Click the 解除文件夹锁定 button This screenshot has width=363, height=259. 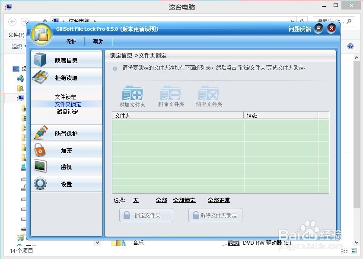point(215,215)
